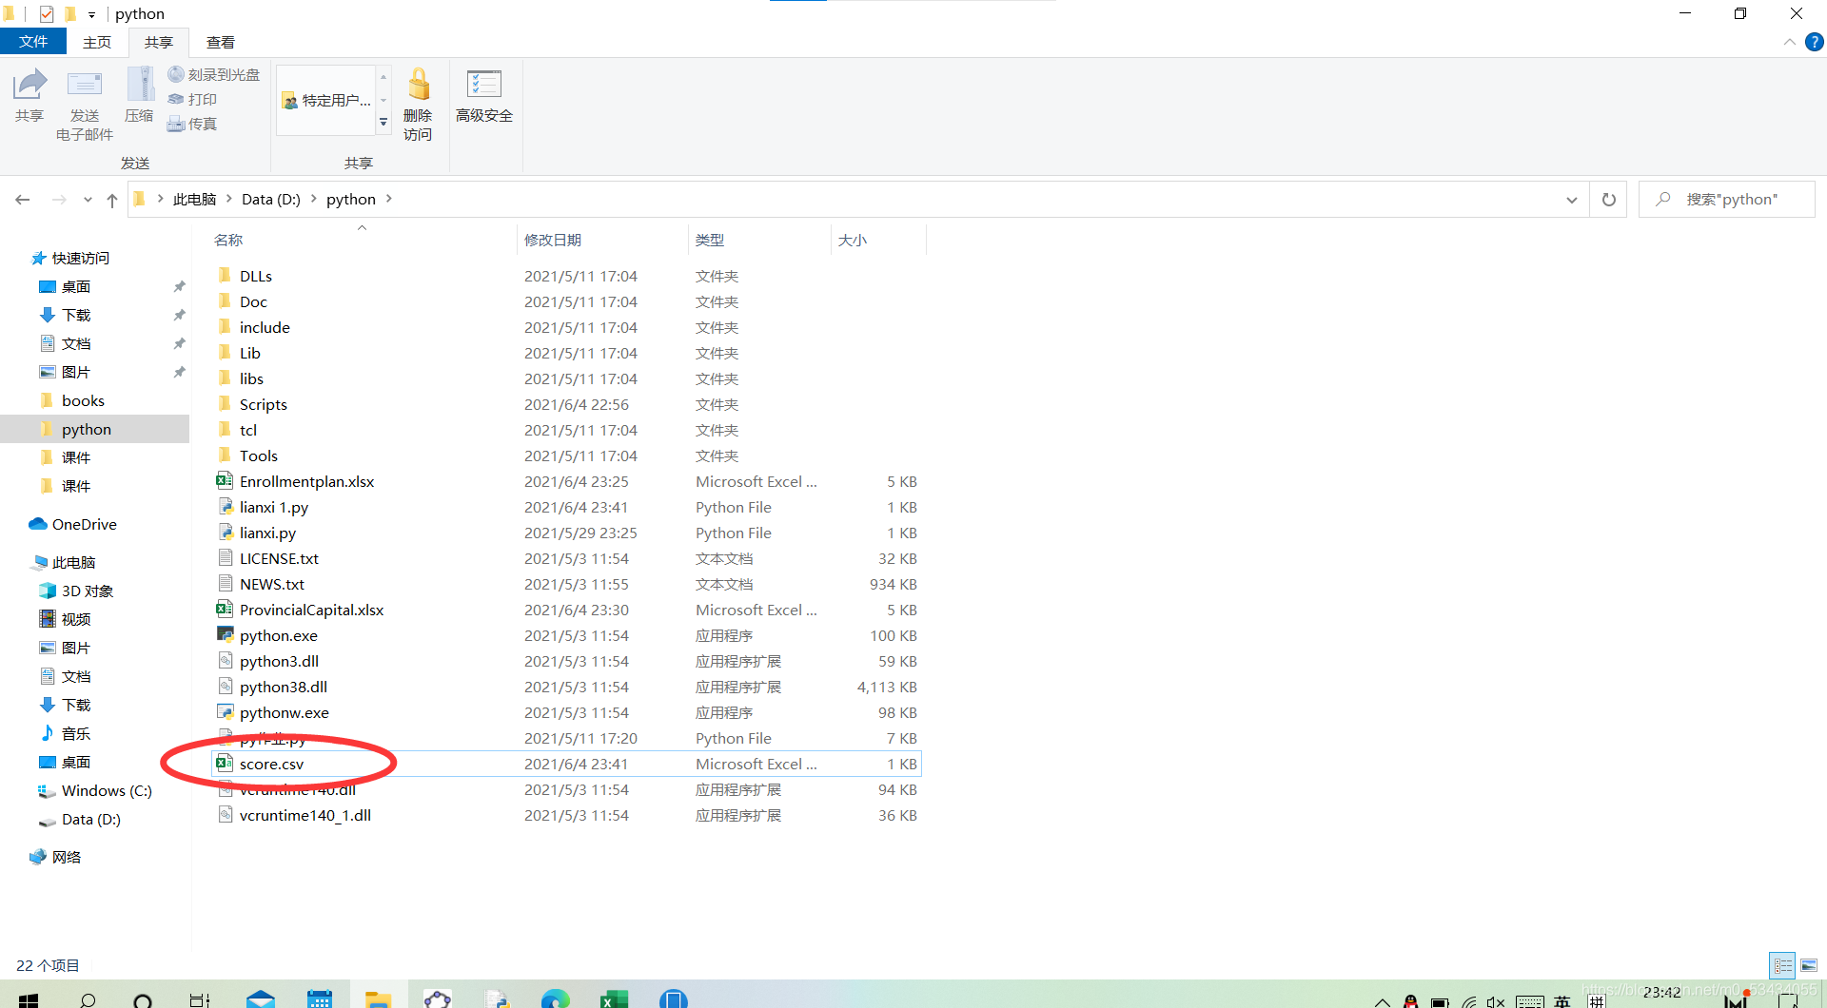Open the Quick Access Toolbar dropdown
The width and height of the screenshot is (1827, 1008).
click(x=91, y=14)
